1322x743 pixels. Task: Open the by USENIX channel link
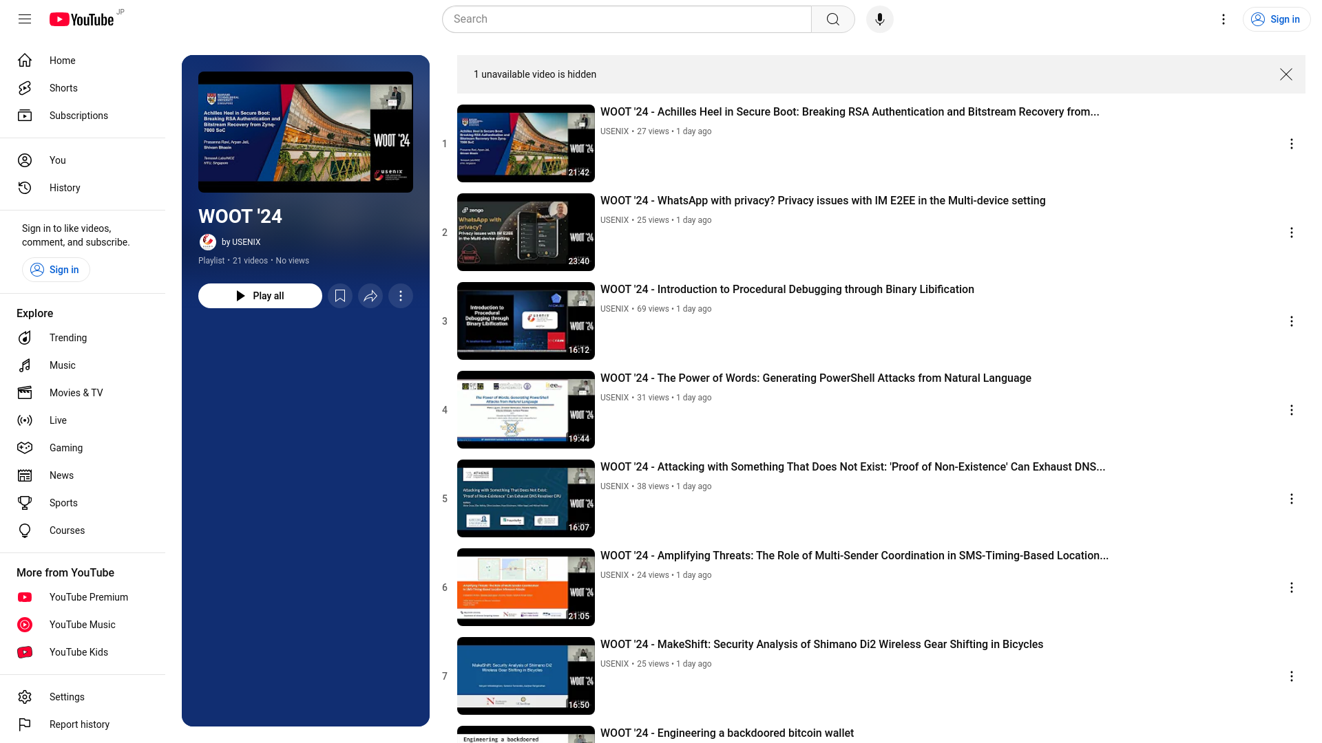pyautogui.click(x=241, y=242)
